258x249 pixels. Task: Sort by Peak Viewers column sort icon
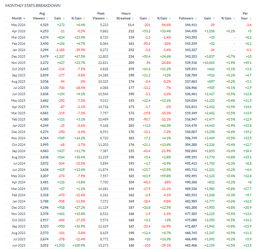coord(107,18)
